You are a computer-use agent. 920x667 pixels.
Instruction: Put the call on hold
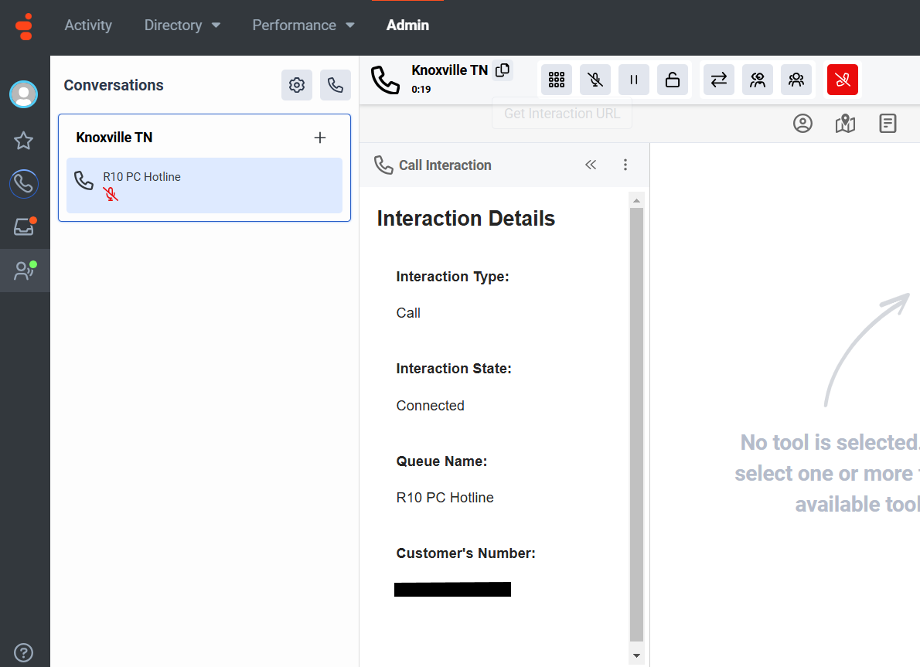[634, 79]
